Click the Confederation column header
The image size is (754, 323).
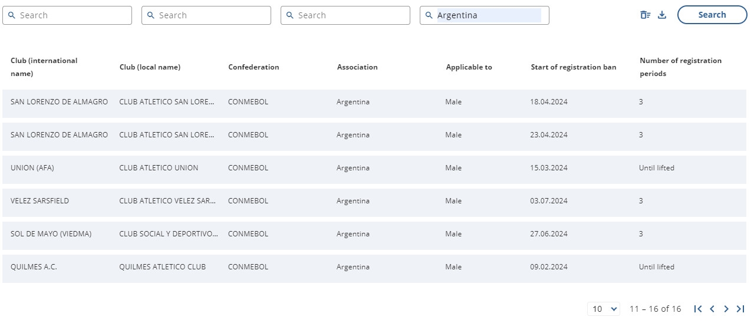(x=253, y=67)
